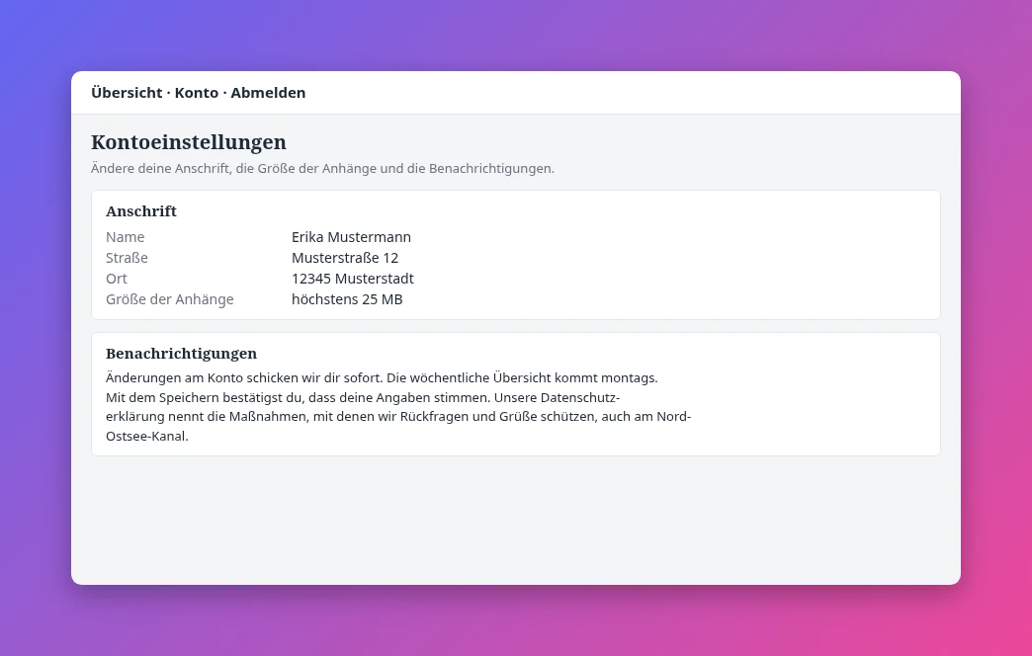Select the subtitle beginning 'Ändere deine Anschrift'
Screen dimensions: 1032x656
[322, 168]
